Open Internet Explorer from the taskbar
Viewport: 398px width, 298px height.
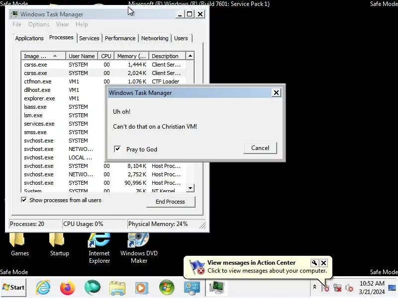click(43, 288)
